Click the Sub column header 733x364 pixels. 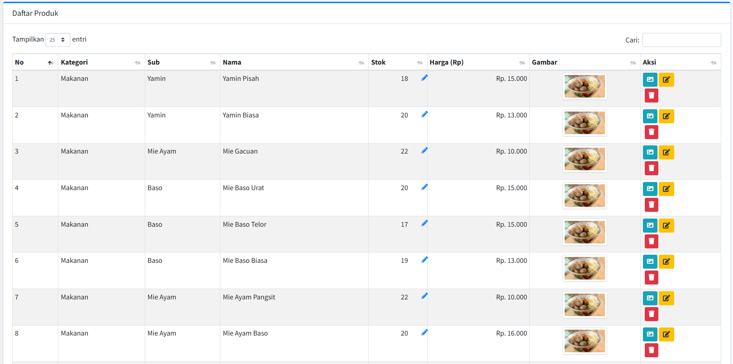pos(181,62)
